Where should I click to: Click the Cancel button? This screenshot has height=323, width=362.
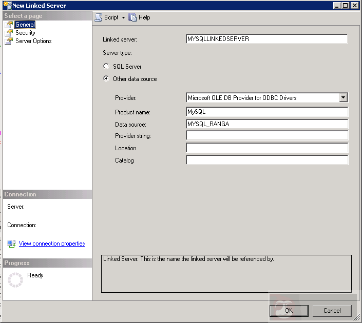click(332, 311)
